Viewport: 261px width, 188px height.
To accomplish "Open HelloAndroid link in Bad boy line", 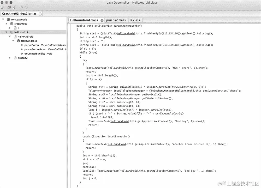I will point(129,171).
